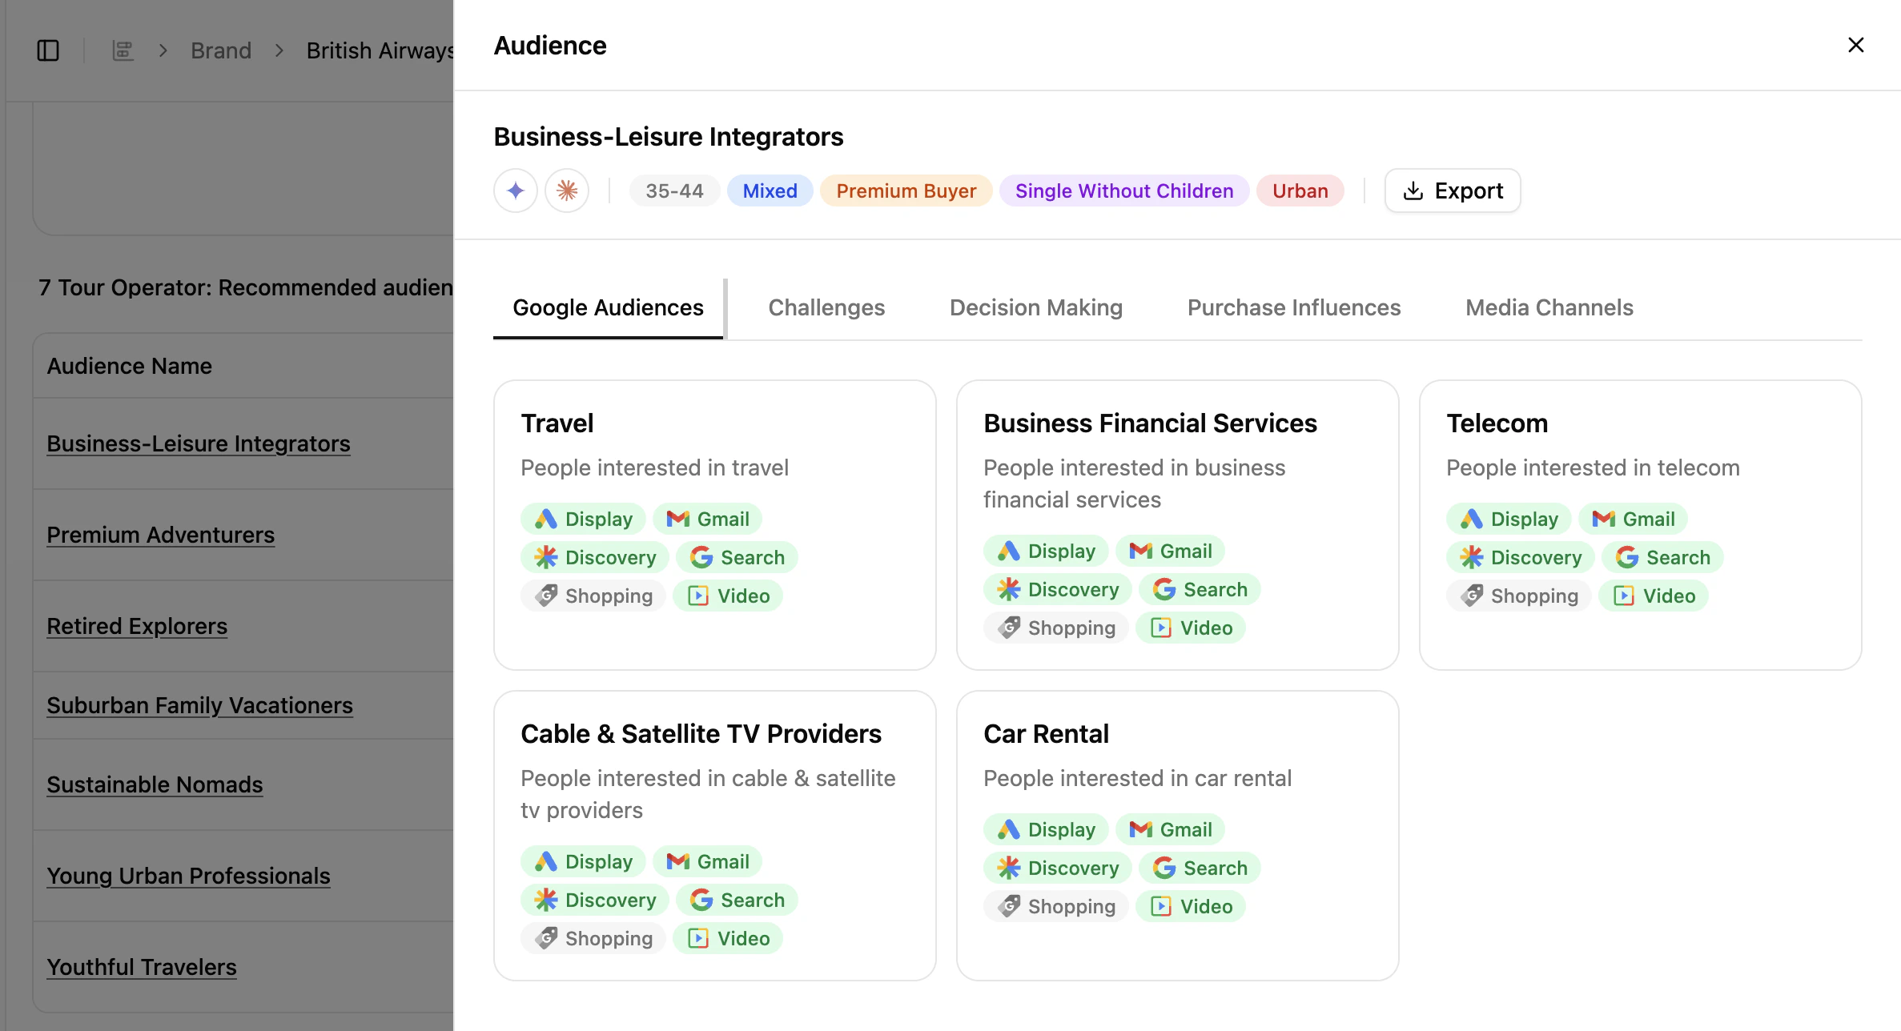Click Gmail chip in Telecom card
Viewport: 1901px width, 1031px height.
pyautogui.click(x=1633, y=519)
